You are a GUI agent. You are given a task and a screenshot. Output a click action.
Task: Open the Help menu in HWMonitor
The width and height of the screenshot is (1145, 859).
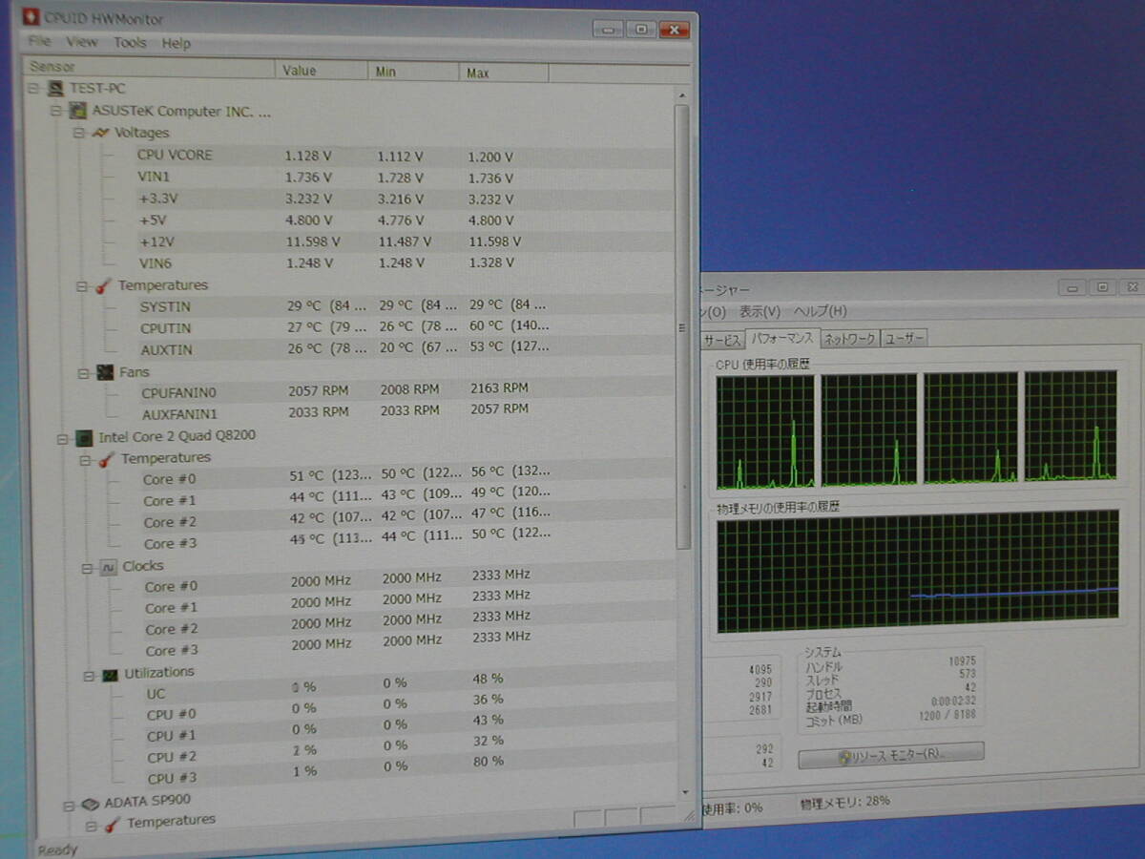click(176, 43)
